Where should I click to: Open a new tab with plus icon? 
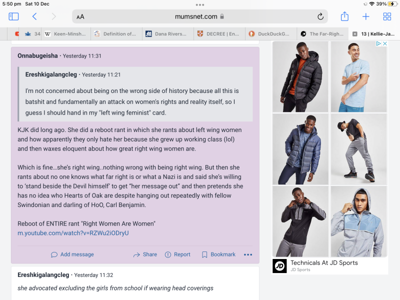tap(366, 16)
